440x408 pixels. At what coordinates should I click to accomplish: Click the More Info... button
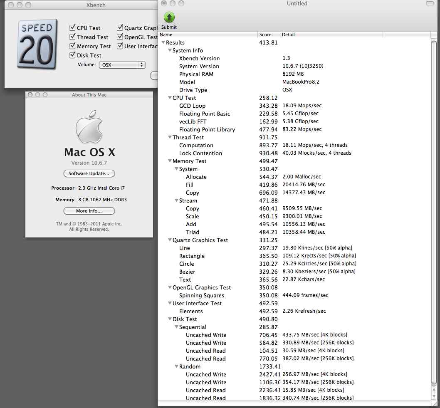pyautogui.click(x=89, y=211)
